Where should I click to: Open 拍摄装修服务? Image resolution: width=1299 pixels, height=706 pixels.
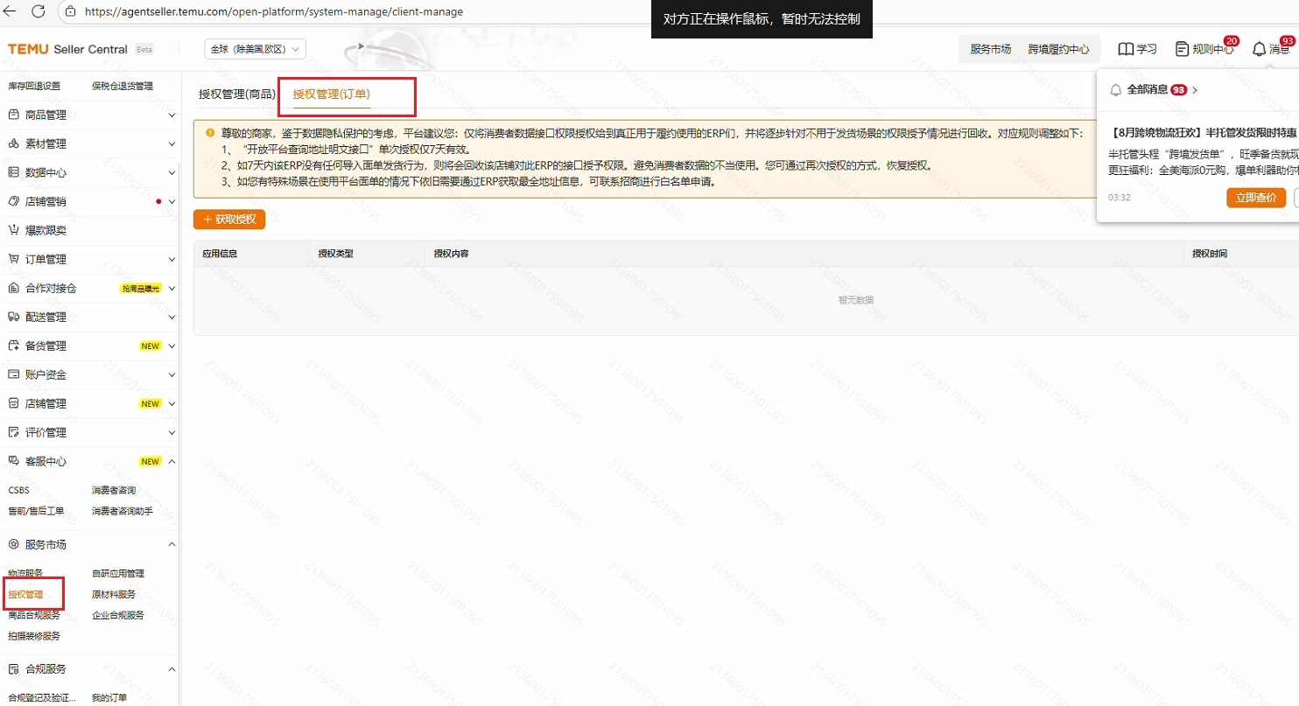34,636
